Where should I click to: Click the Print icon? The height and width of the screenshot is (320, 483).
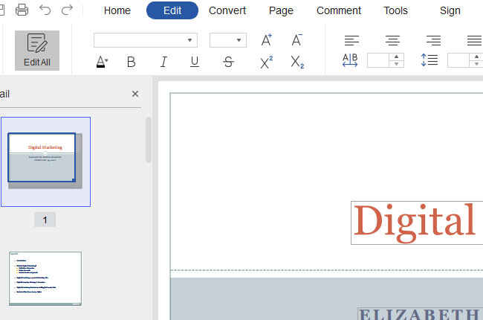pyautogui.click(x=22, y=10)
